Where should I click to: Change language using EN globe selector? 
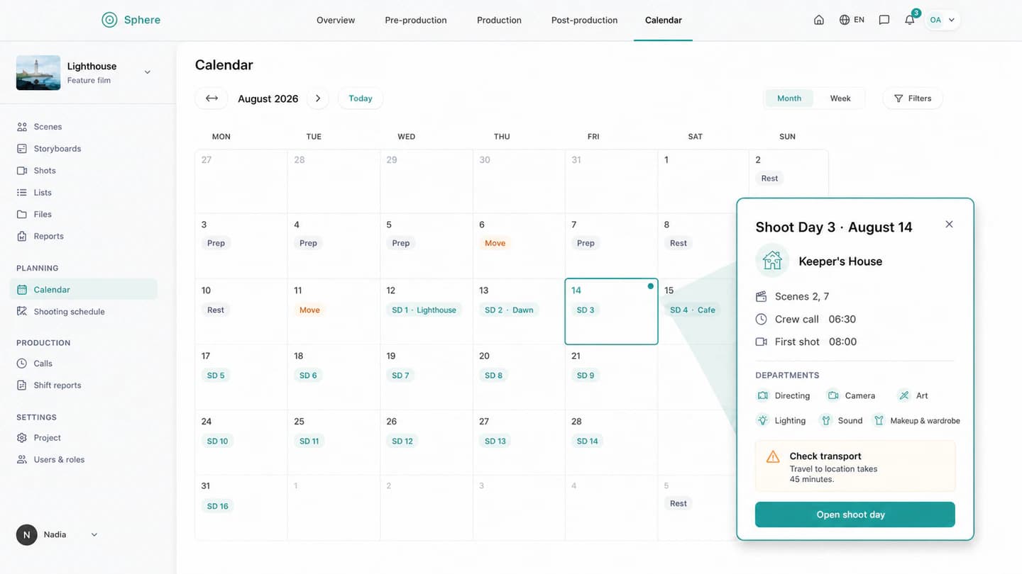[x=852, y=20]
